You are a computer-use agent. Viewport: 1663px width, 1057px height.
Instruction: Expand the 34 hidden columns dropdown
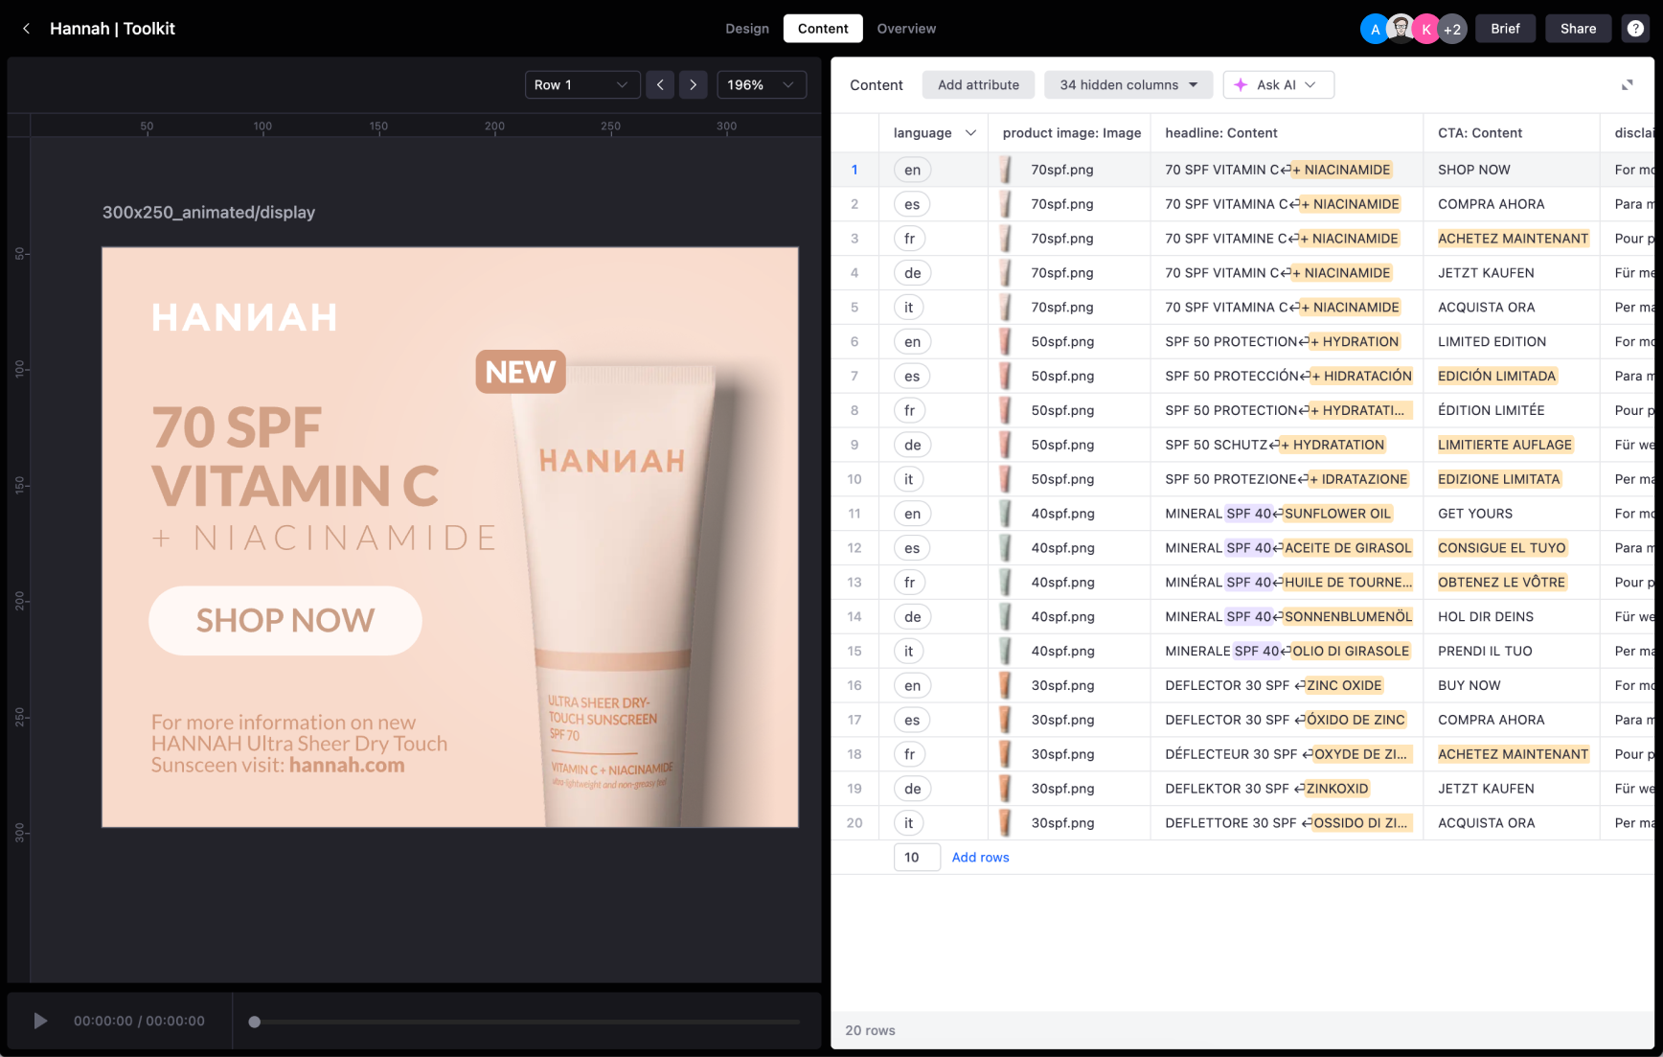point(1128,85)
